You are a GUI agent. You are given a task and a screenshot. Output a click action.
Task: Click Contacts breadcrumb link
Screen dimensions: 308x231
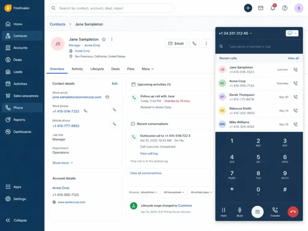(x=57, y=24)
